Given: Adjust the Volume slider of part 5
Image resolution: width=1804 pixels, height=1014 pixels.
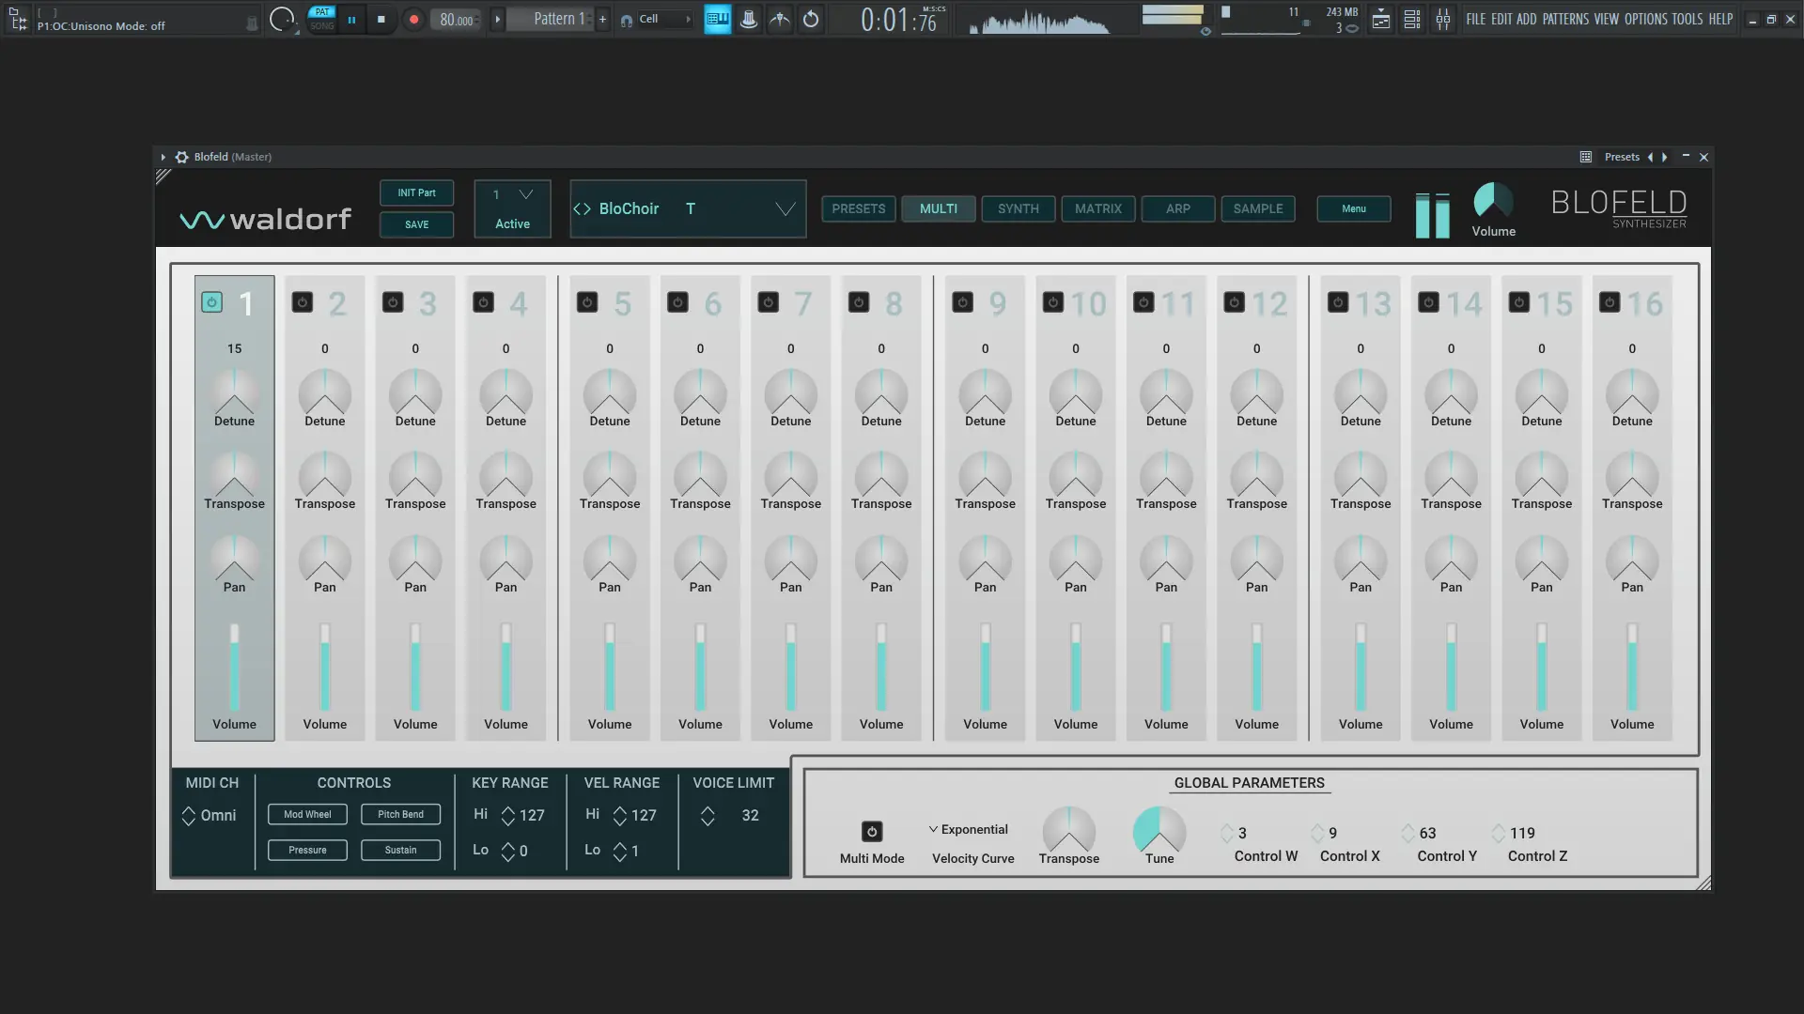Looking at the screenshot, I should pyautogui.click(x=610, y=667).
